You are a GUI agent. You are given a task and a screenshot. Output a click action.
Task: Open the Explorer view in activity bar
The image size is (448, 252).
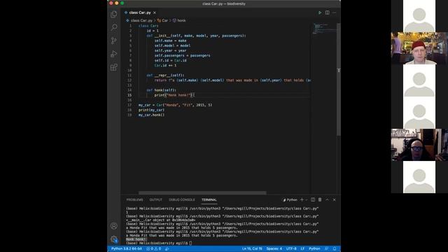pos(113,14)
